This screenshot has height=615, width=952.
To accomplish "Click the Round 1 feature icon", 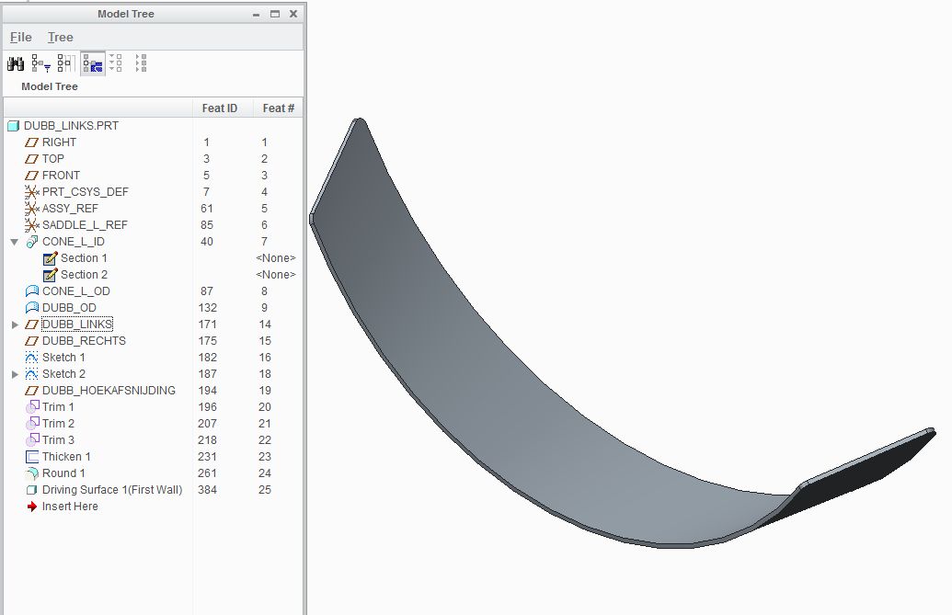I will click(31, 473).
